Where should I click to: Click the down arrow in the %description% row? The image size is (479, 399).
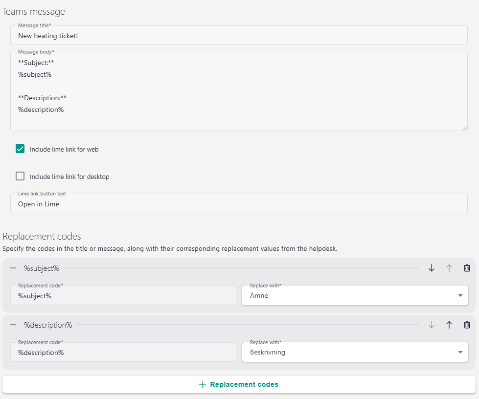click(x=432, y=325)
